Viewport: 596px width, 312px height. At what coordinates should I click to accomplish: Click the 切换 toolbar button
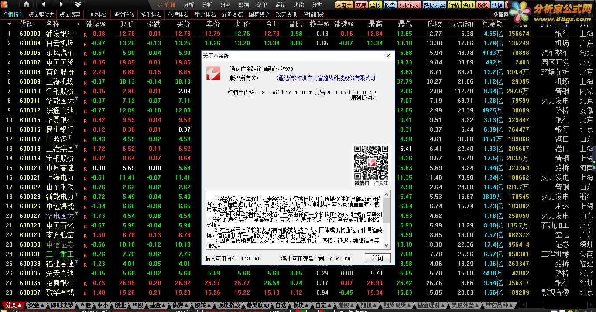click(x=497, y=5)
